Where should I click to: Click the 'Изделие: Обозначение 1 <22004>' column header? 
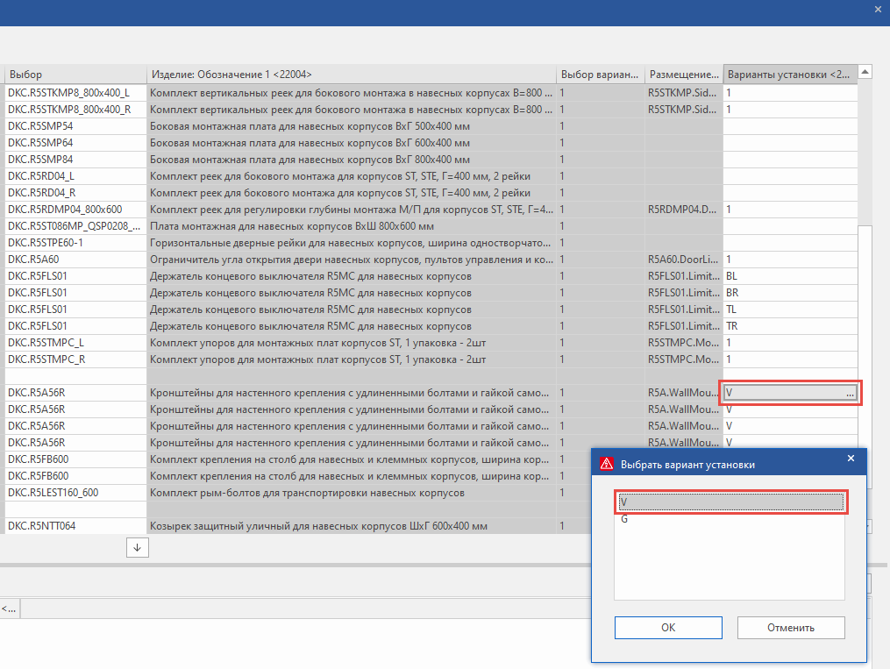click(352, 75)
